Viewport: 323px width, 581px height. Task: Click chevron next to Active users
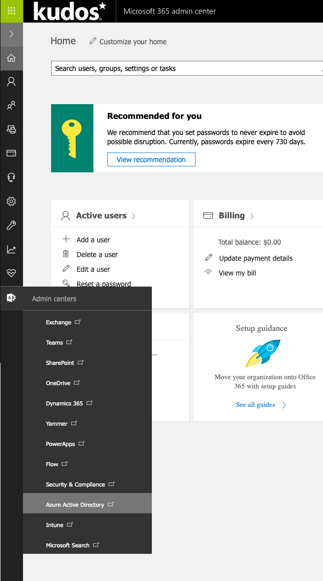point(133,216)
